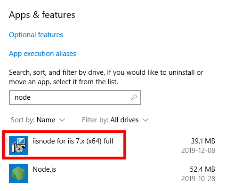Click the iisnode installer icon

tap(18, 145)
